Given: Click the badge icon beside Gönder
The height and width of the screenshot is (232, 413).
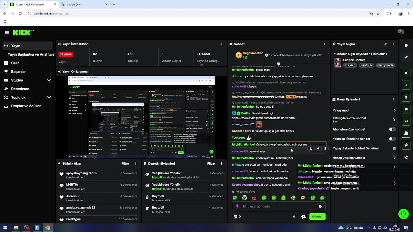Looking at the screenshot, I should point(303,217).
